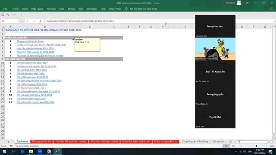Open link Tổng quan về dự án Zusso
The image size is (276, 155).
pyautogui.click(x=30, y=41)
